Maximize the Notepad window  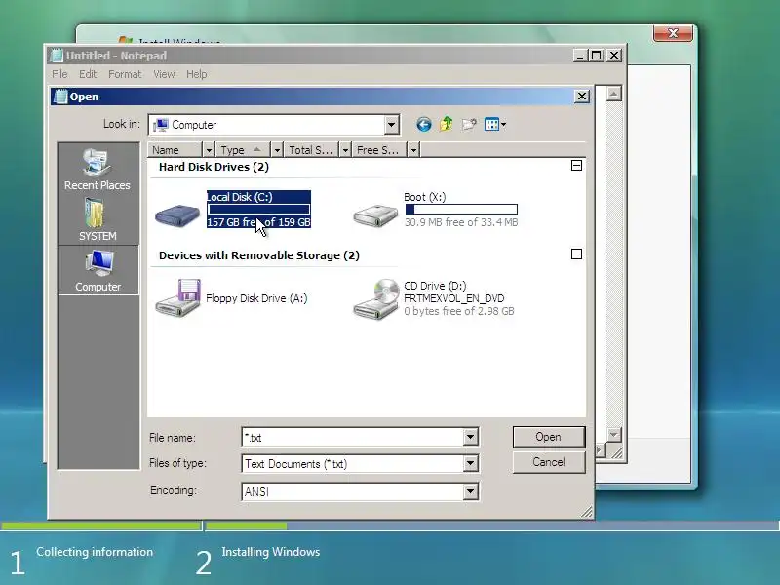coord(596,56)
